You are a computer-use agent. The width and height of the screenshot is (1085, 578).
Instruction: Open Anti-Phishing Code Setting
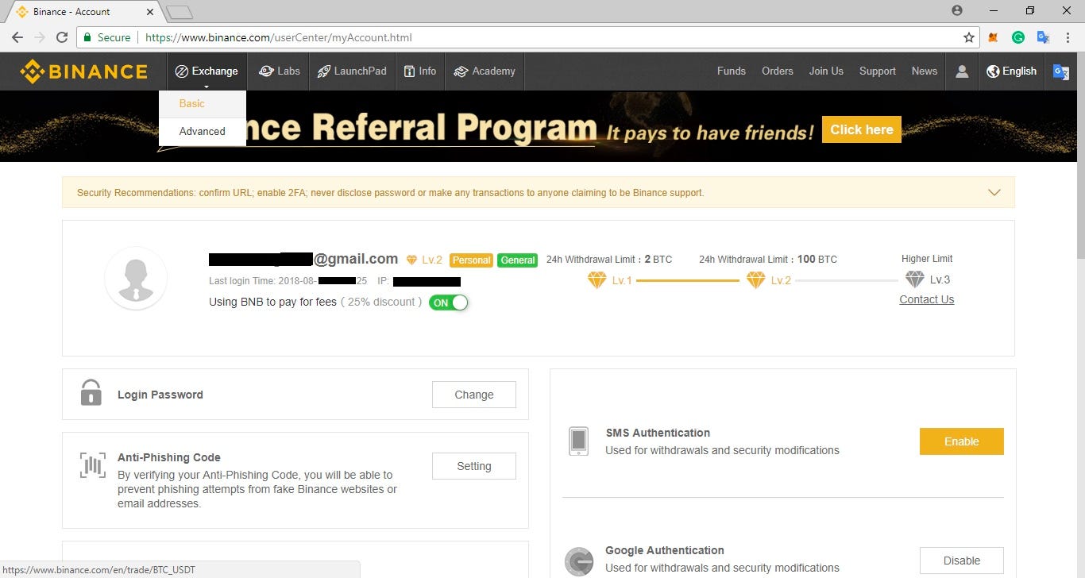[x=474, y=466]
